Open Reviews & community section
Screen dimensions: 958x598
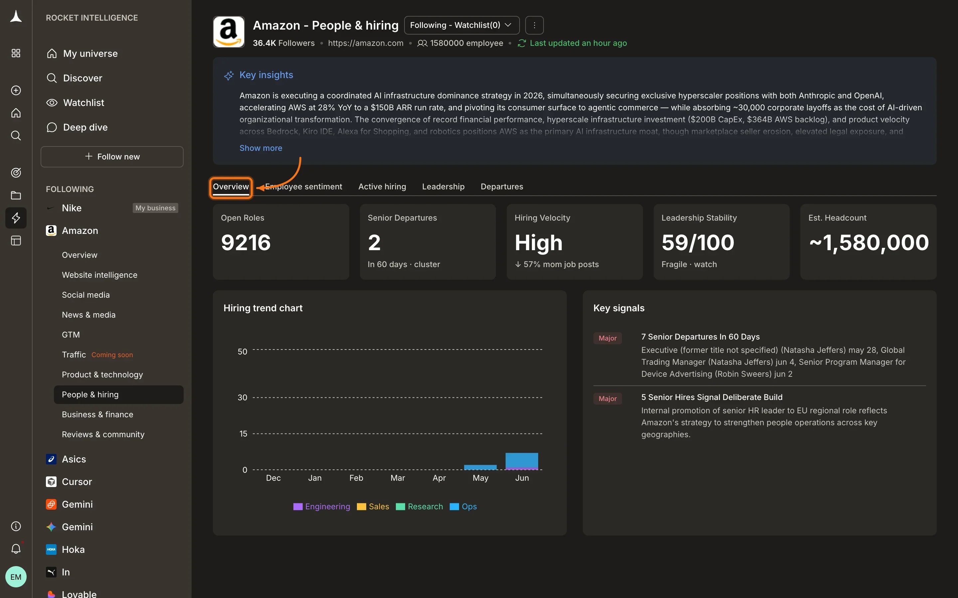(x=103, y=434)
